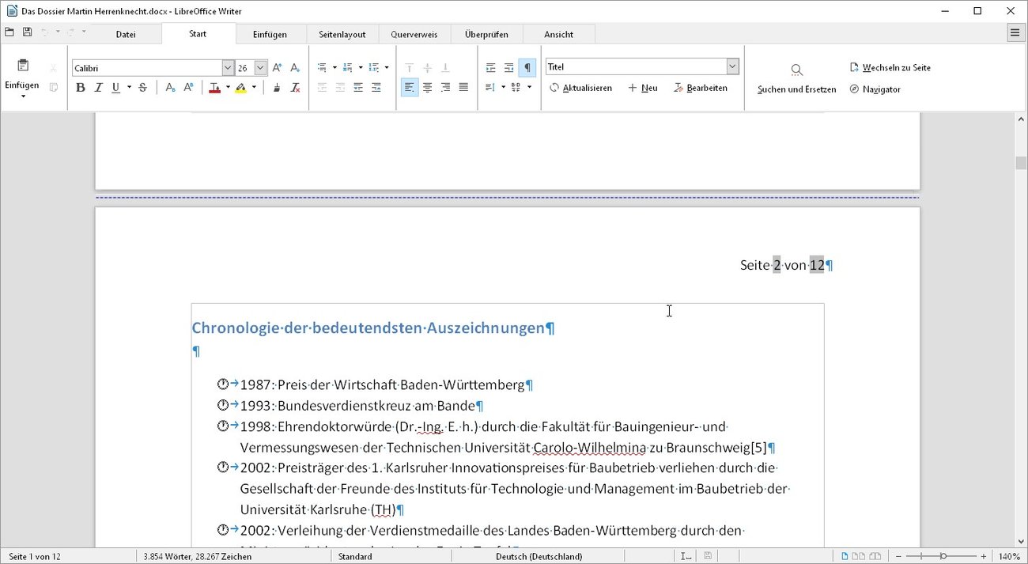Viewport: 1028px width, 564px height.
Task: Toggle centered text alignment
Action: click(x=427, y=87)
